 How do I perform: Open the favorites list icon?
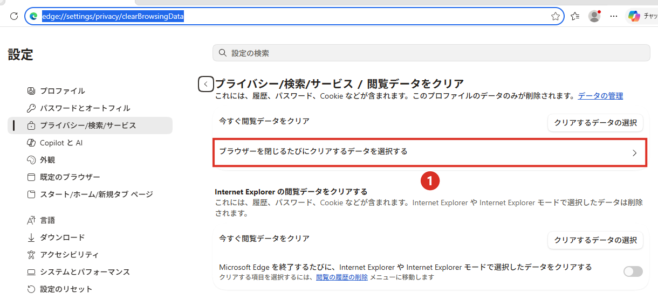575,16
